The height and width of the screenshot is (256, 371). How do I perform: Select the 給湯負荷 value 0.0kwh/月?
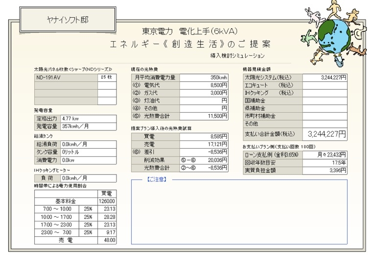click(89, 144)
